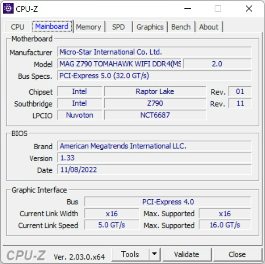Switch to the Bench tab
265x264 pixels.
click(181, 27)
